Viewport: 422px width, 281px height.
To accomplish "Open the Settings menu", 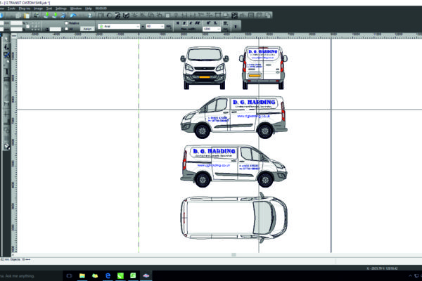I will tap(60, 8).
